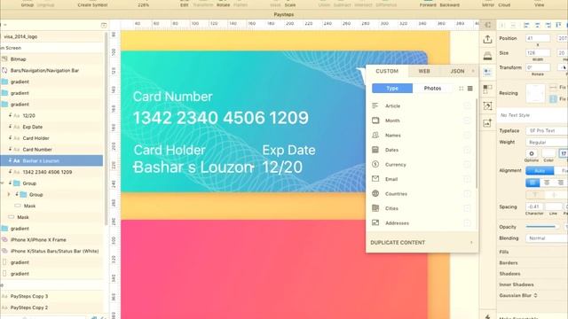Set text alignment to left
568x319 pixels.
click(x=532, y=183)
